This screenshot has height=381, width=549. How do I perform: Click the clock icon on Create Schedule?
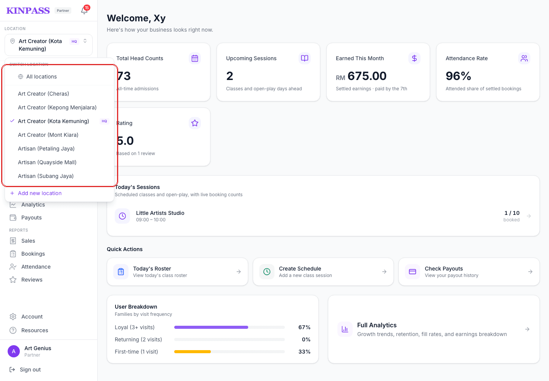click(x=267, y=272)
